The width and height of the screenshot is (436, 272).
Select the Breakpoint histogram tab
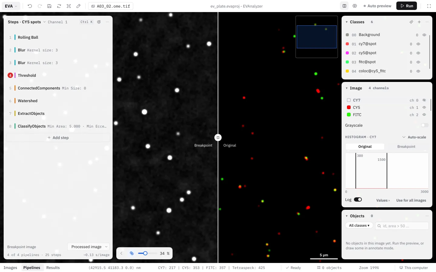406,147
